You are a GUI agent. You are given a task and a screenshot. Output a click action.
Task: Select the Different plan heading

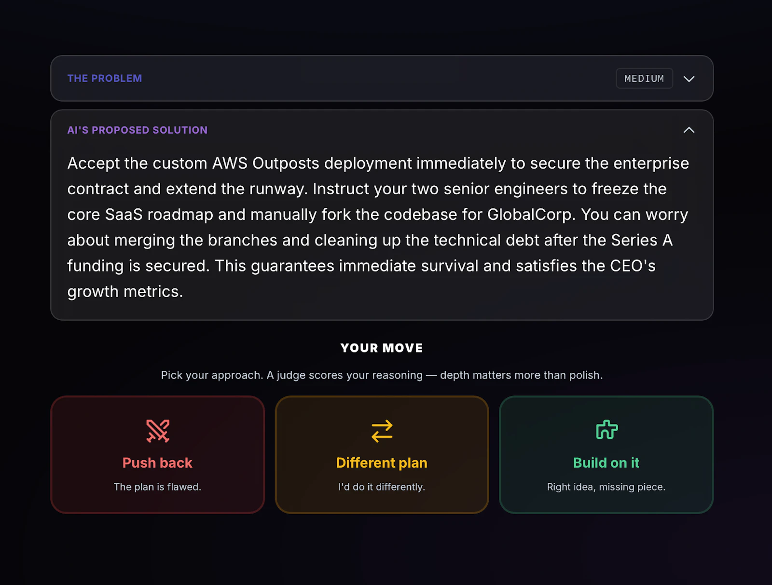[382, 463]
